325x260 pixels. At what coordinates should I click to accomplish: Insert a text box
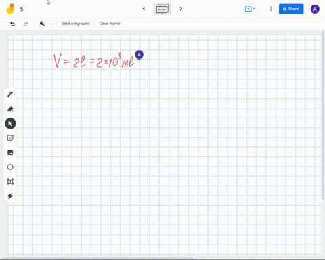pyautogui.click(x=10, y=181)
